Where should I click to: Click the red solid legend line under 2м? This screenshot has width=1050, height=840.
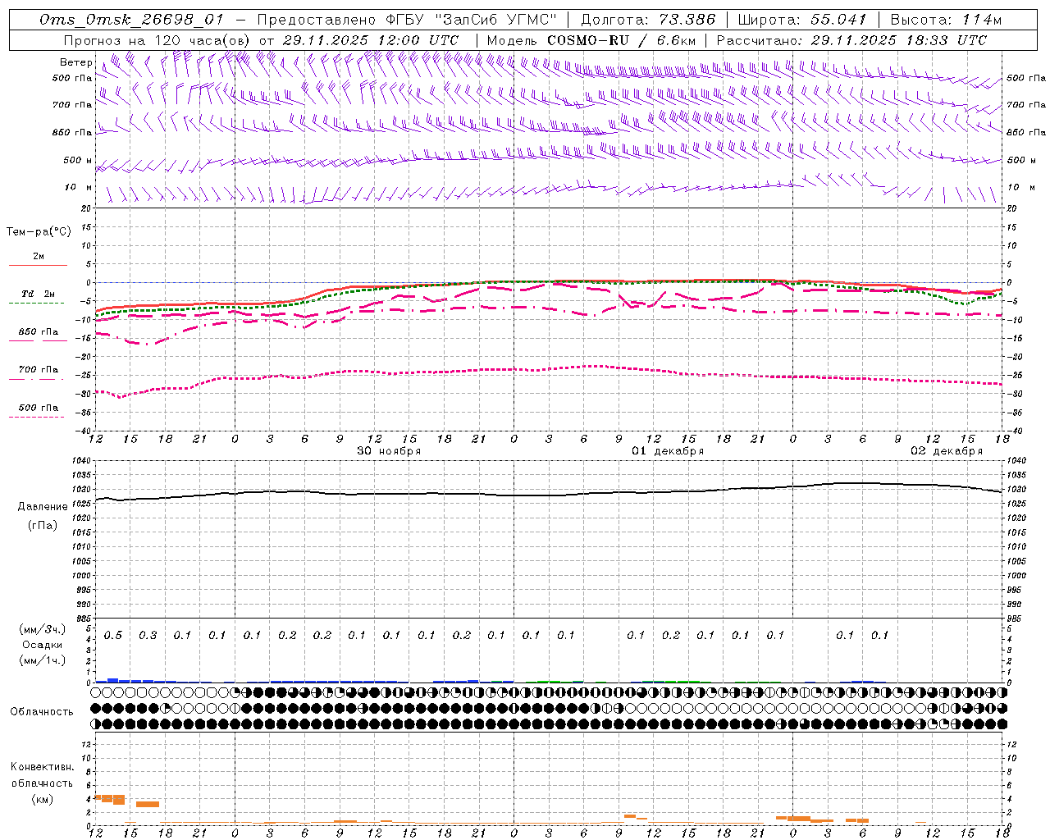point(38,265)
